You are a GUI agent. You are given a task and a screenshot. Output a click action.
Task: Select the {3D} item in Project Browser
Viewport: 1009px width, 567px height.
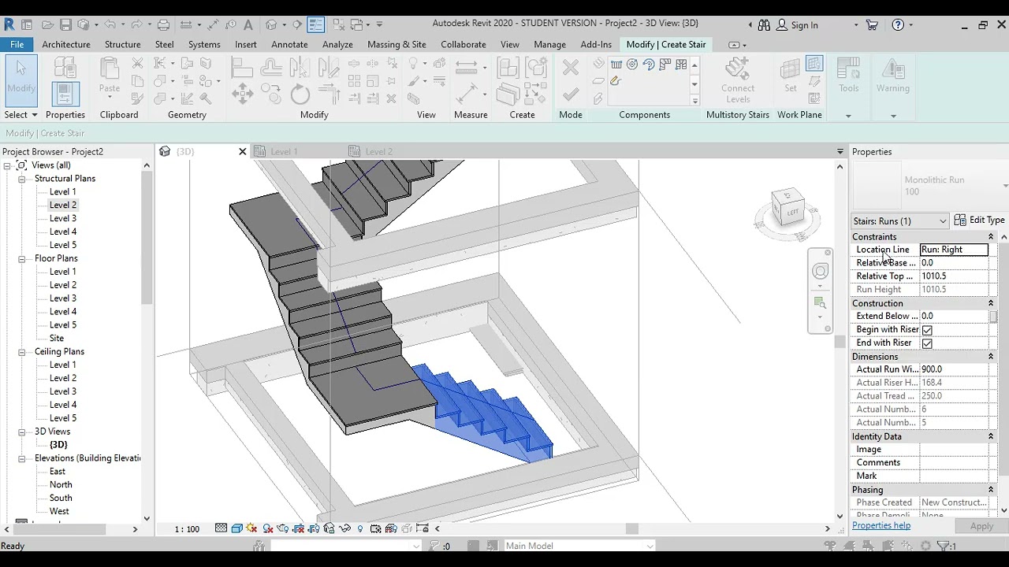click(x=58, y=445)
